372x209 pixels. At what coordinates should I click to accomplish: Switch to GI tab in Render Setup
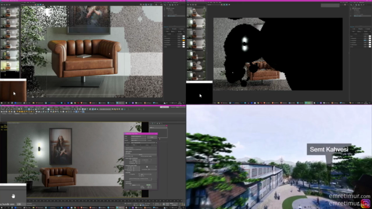141,145
